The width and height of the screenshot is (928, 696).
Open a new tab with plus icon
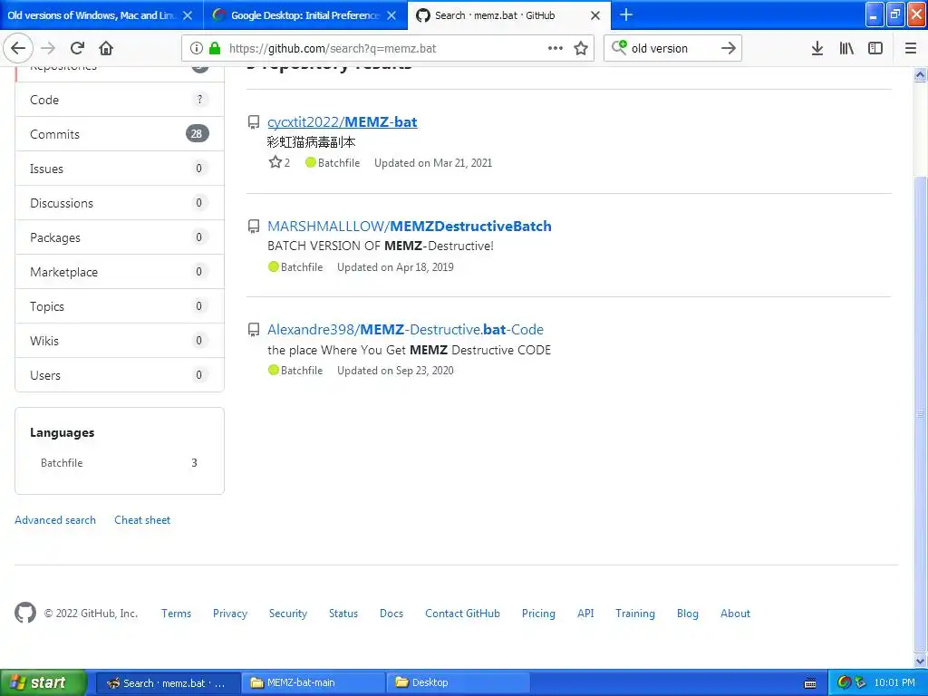(626, 14)
